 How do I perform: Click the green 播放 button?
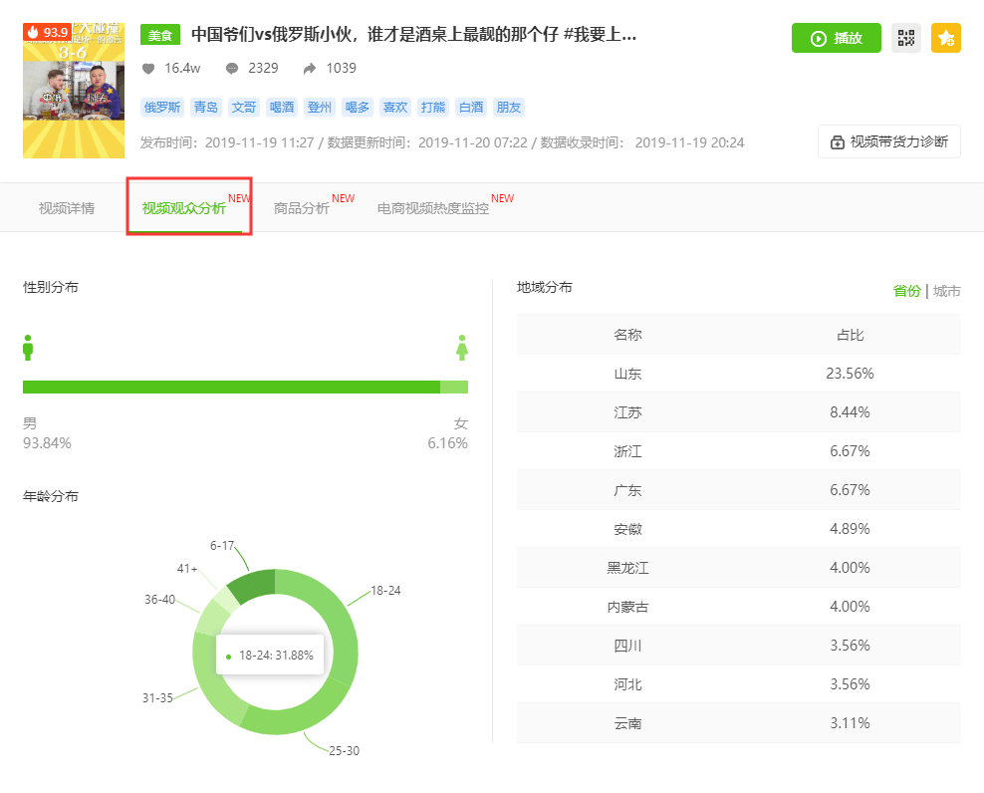(836, 38)
